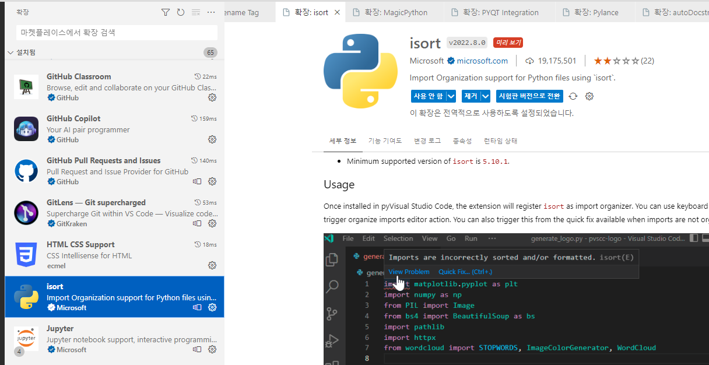Open 런타임 상태 runtime status tab
This screenshot has height=365, width=709.
point(501,141)
